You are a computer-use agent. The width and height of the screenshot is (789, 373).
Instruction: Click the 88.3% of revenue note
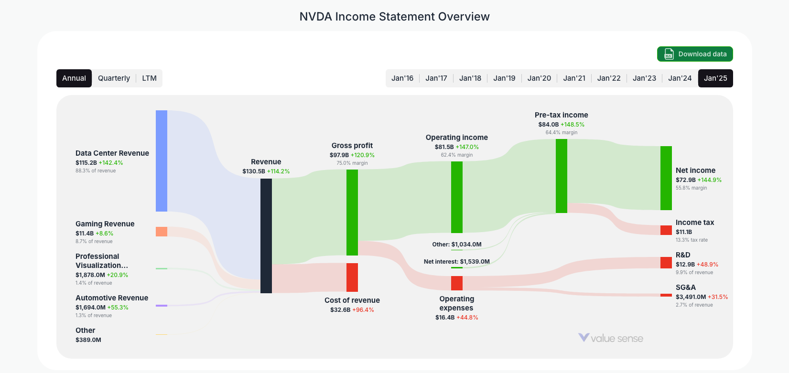96,171
